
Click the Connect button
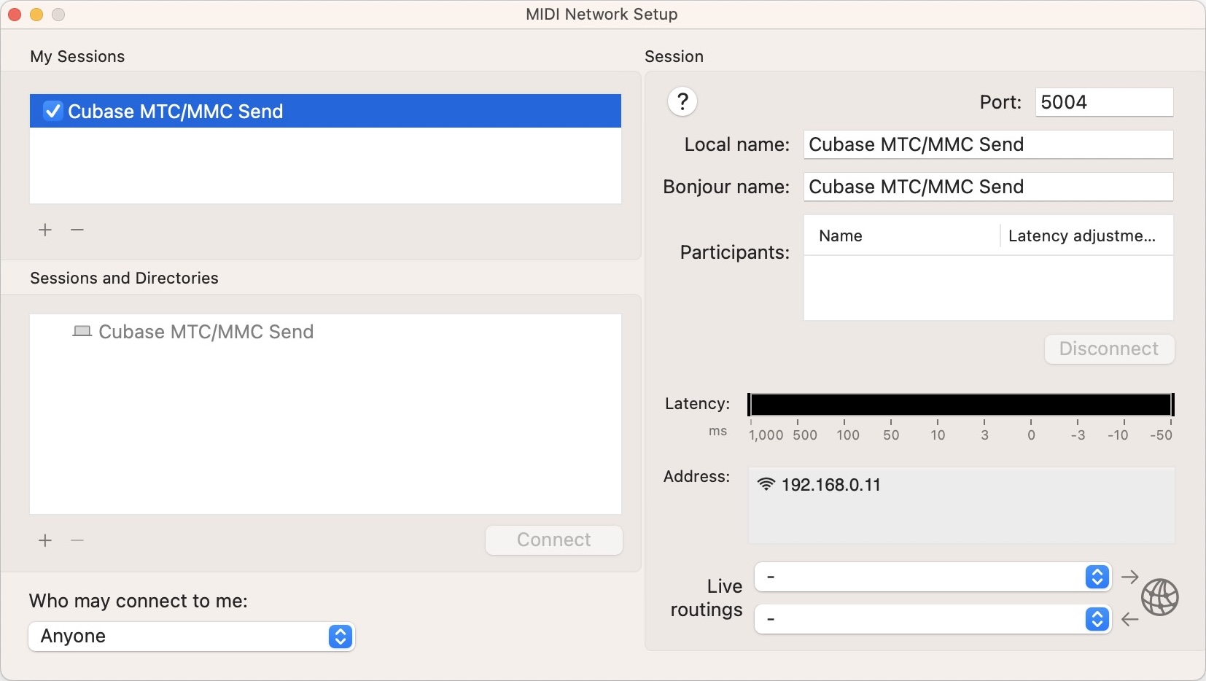(554, 540)
